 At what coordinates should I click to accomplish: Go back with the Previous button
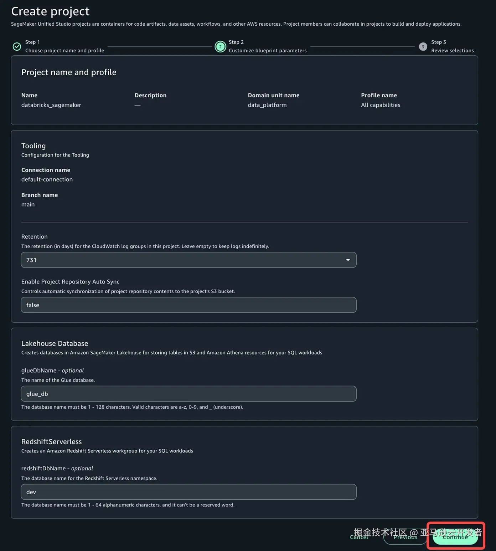[x=405, y=537]
